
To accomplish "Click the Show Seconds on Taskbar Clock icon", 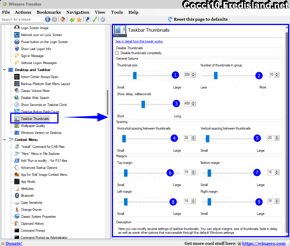I will click(x=17, y=105).
